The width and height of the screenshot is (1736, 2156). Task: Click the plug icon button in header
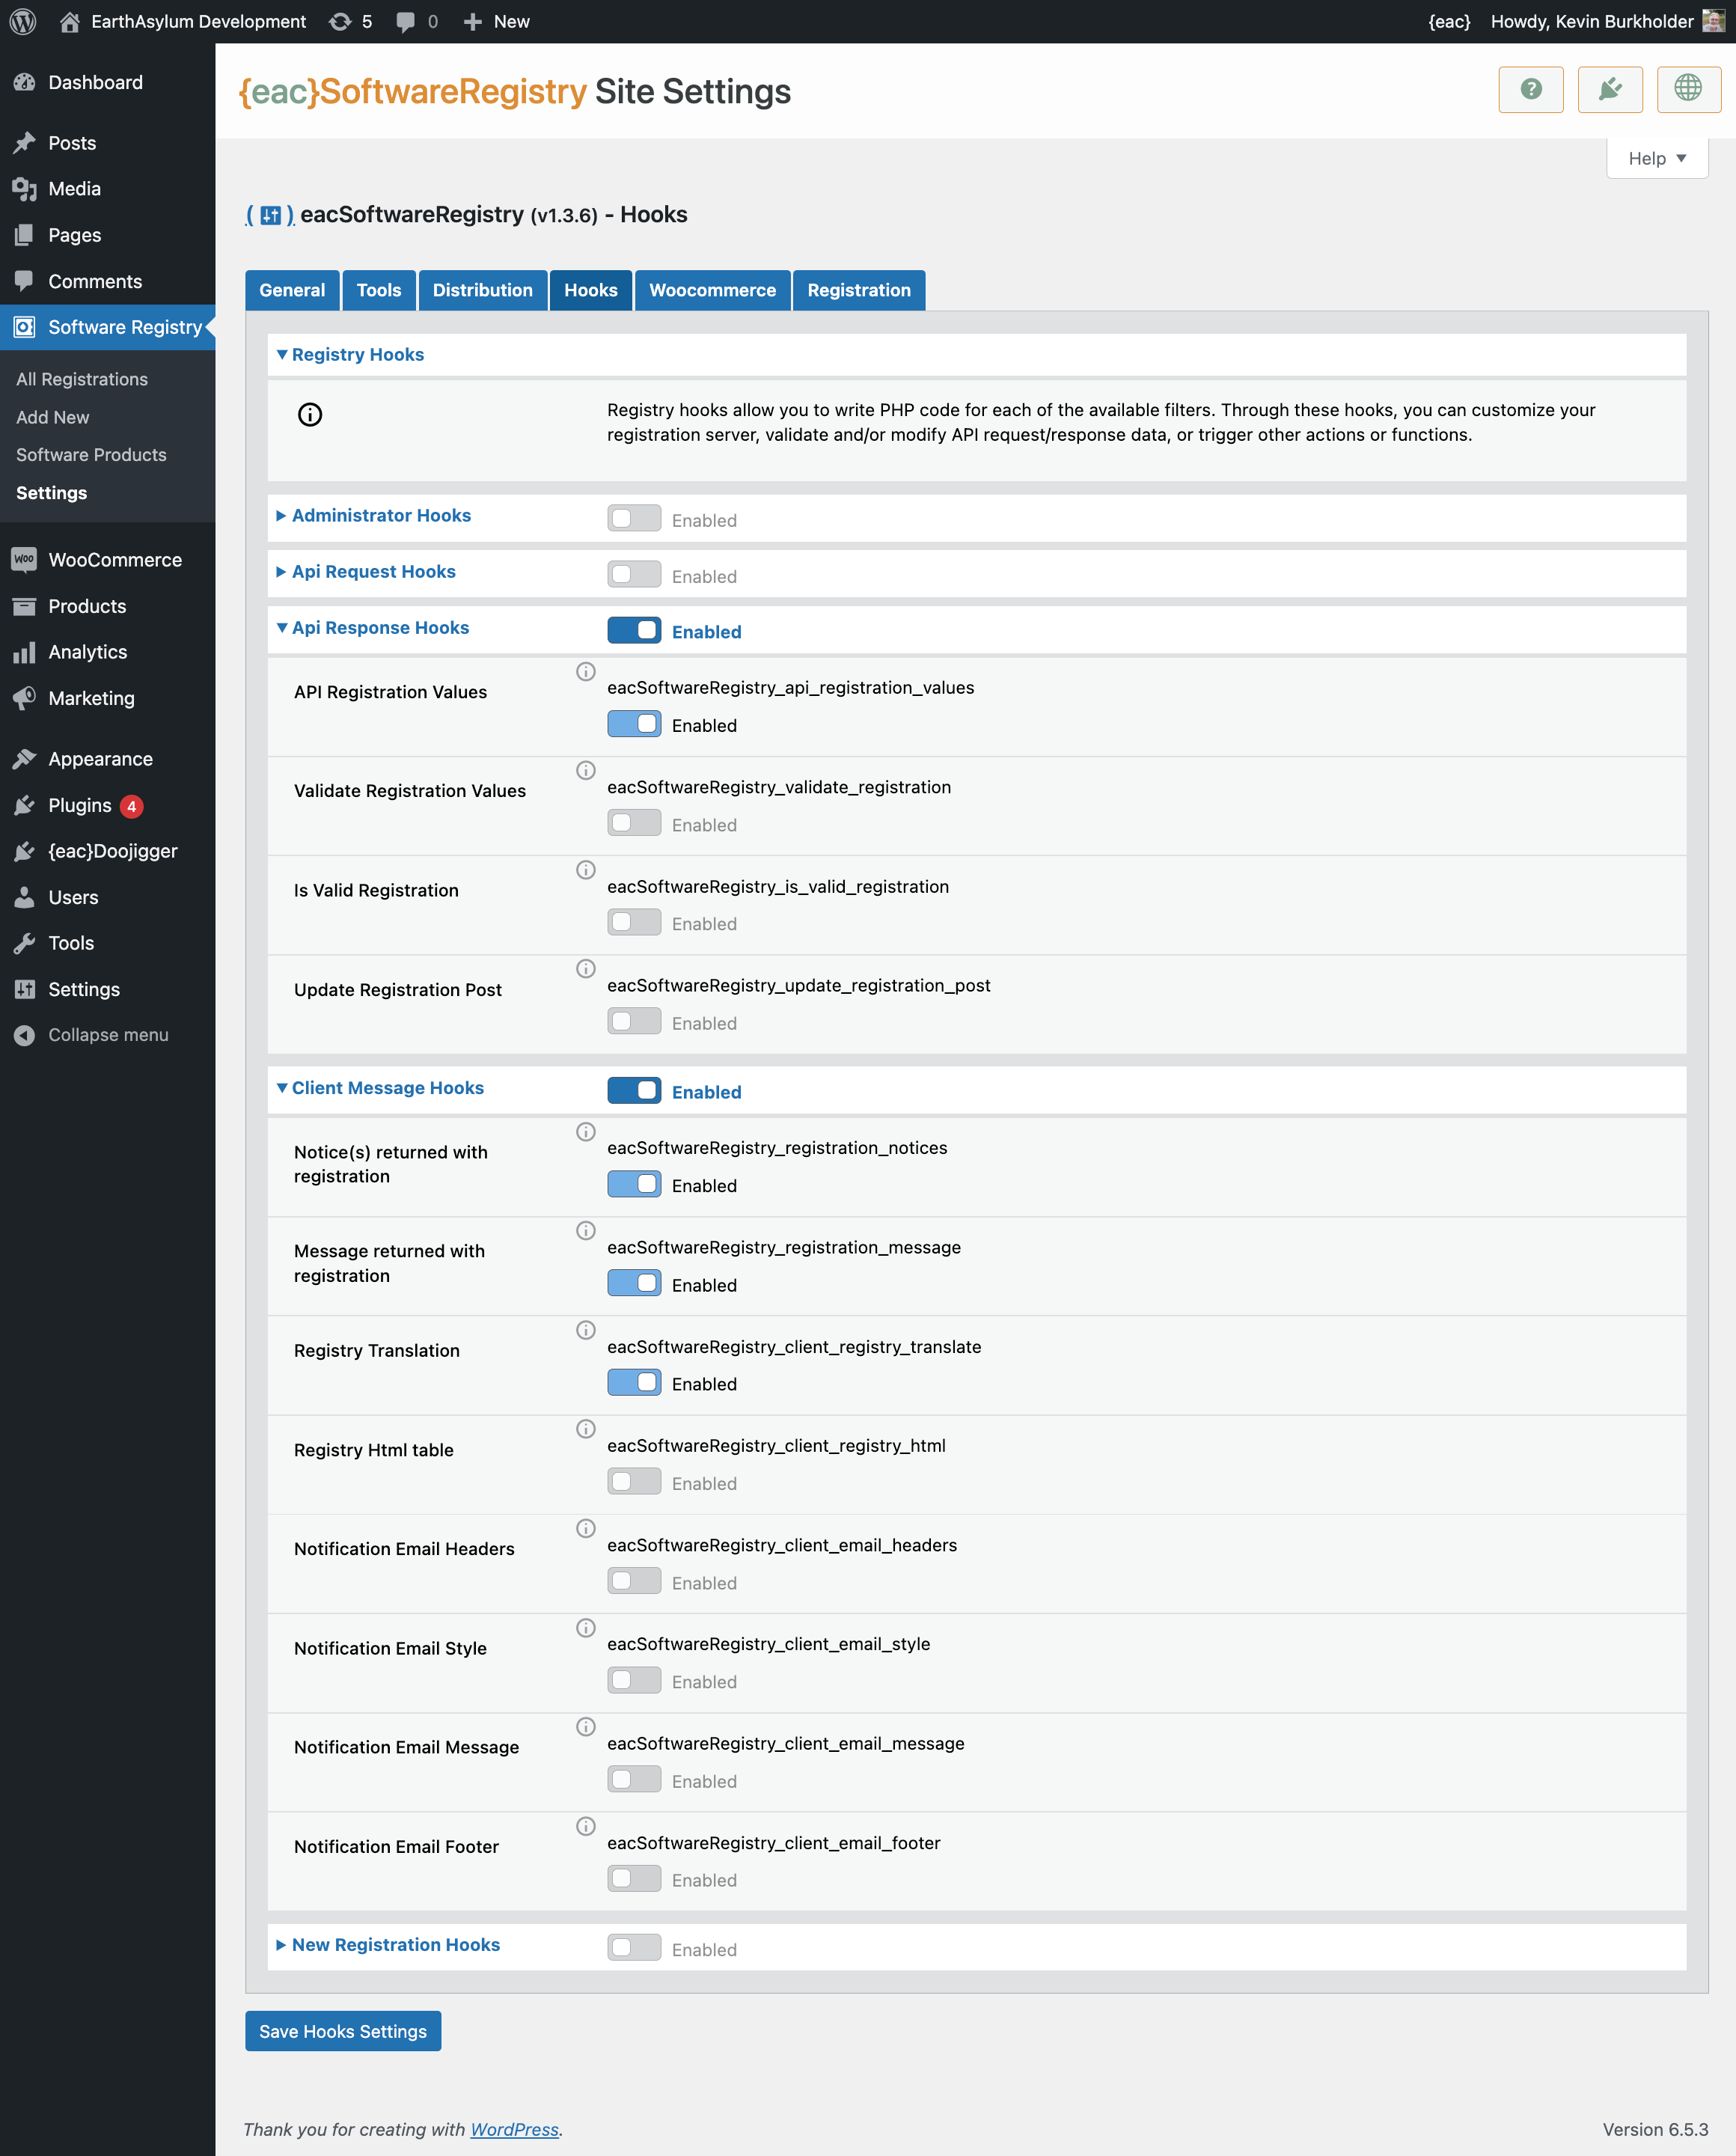coord(1609,90)
